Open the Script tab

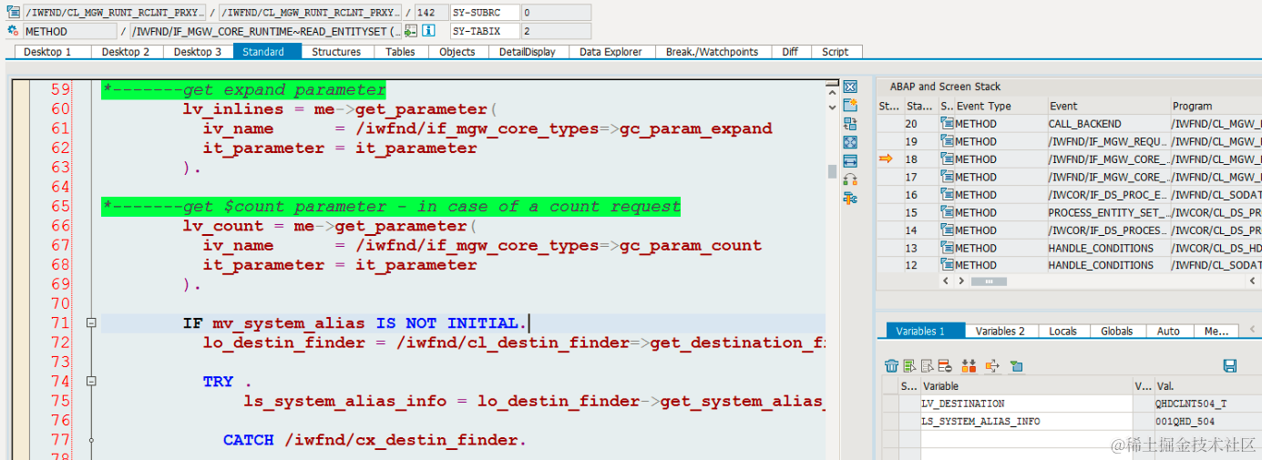pos(835,52)
